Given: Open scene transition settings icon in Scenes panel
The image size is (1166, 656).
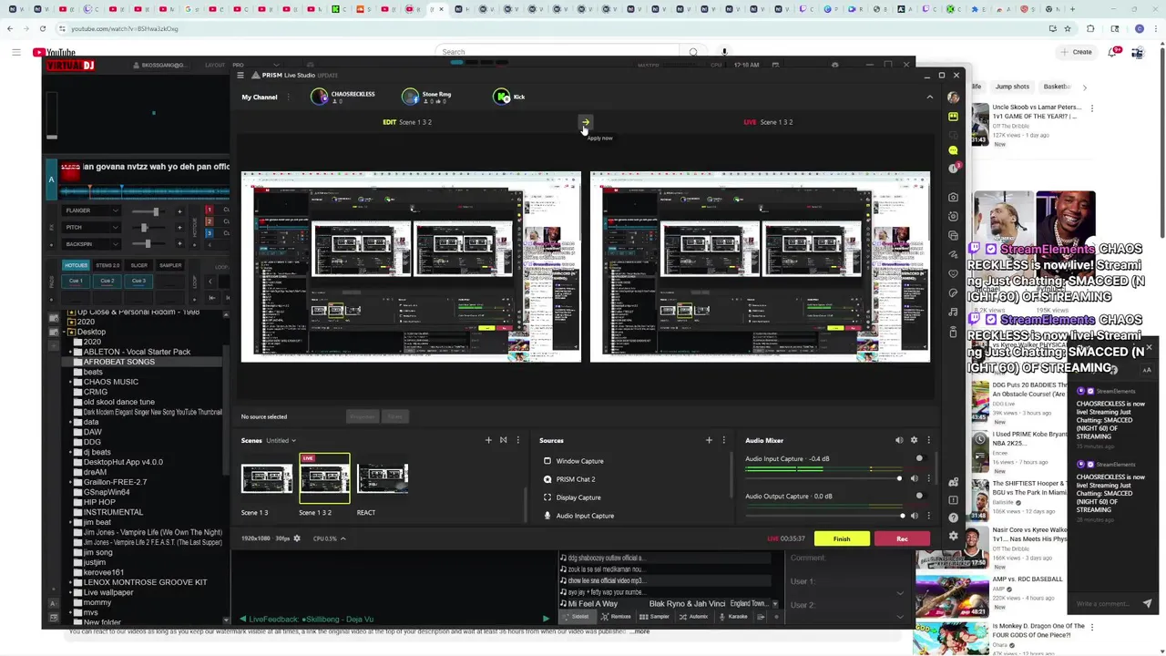Looking at the screenshot, I should [503, 440].
